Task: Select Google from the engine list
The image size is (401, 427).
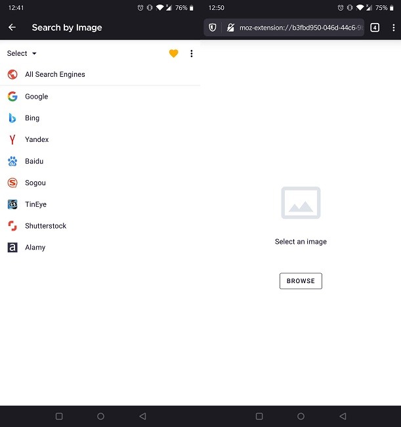Action: pyautogui.click(x=100, y=97)
